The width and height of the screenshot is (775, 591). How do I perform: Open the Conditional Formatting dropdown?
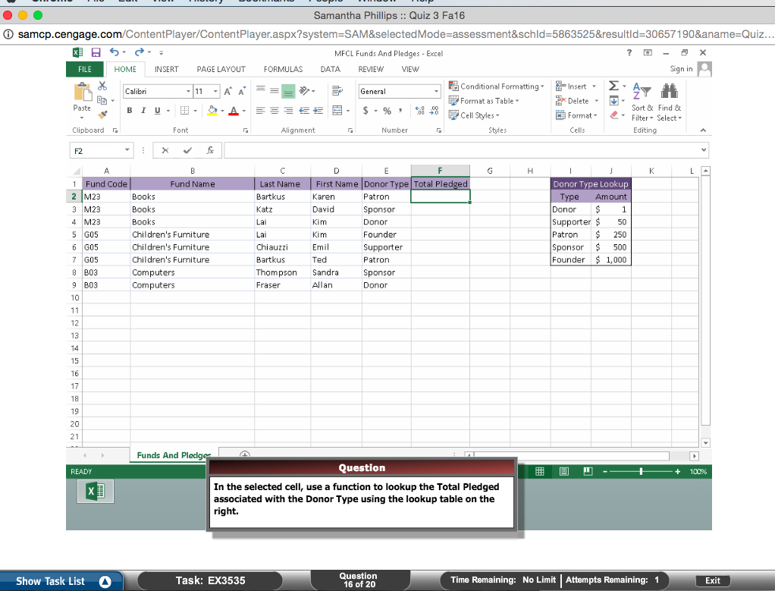coord(497,86)
